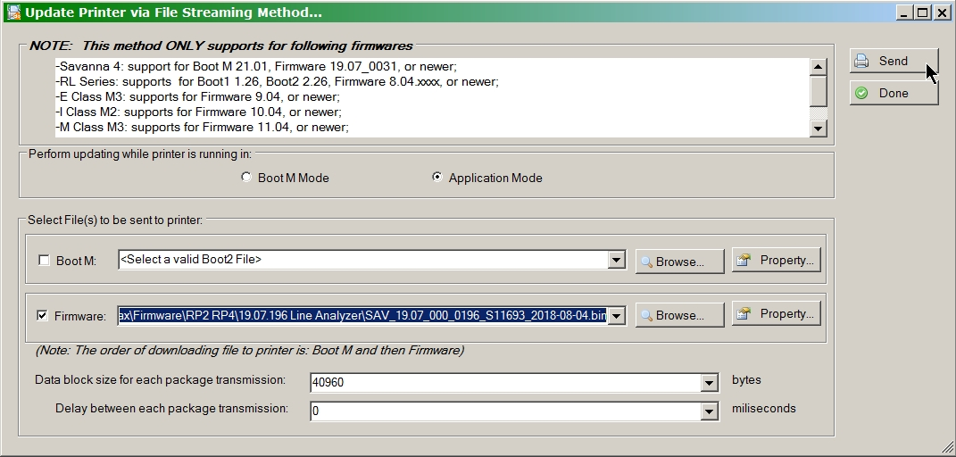Browse for a Firmware file
Viewport: 956px width, 457px height.
click(680, 315)
